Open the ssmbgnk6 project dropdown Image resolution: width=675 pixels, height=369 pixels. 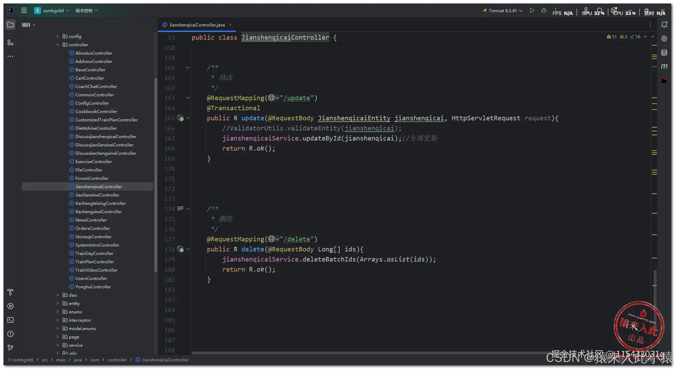51,10
